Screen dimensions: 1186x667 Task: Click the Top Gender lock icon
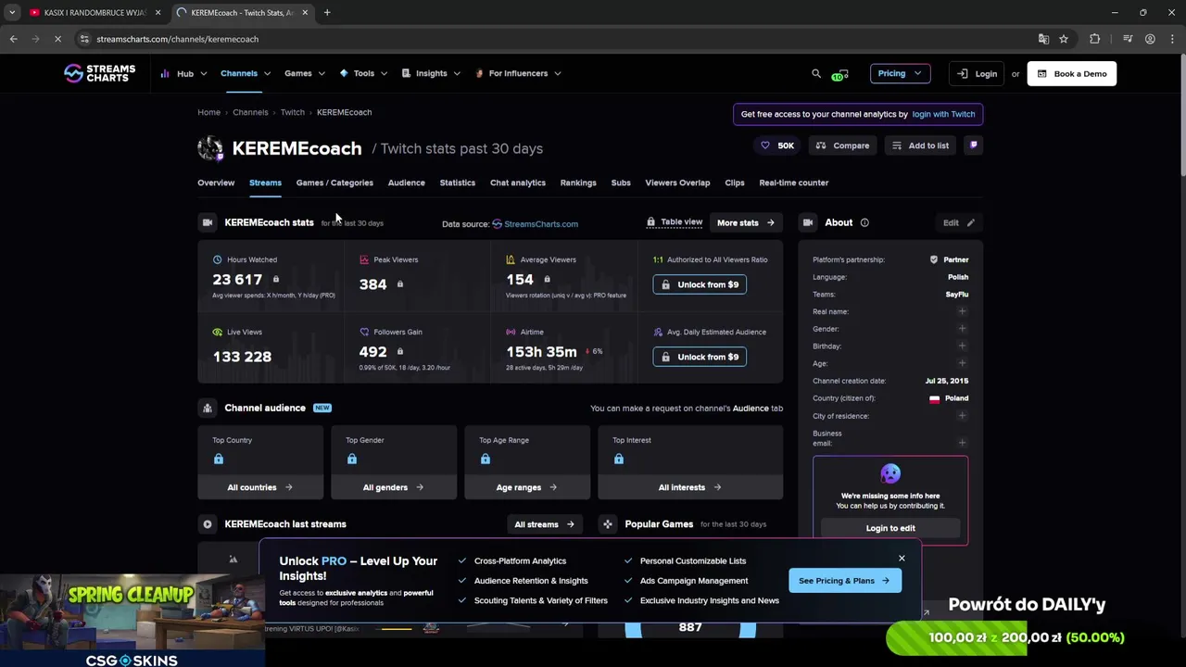(352, 459)
